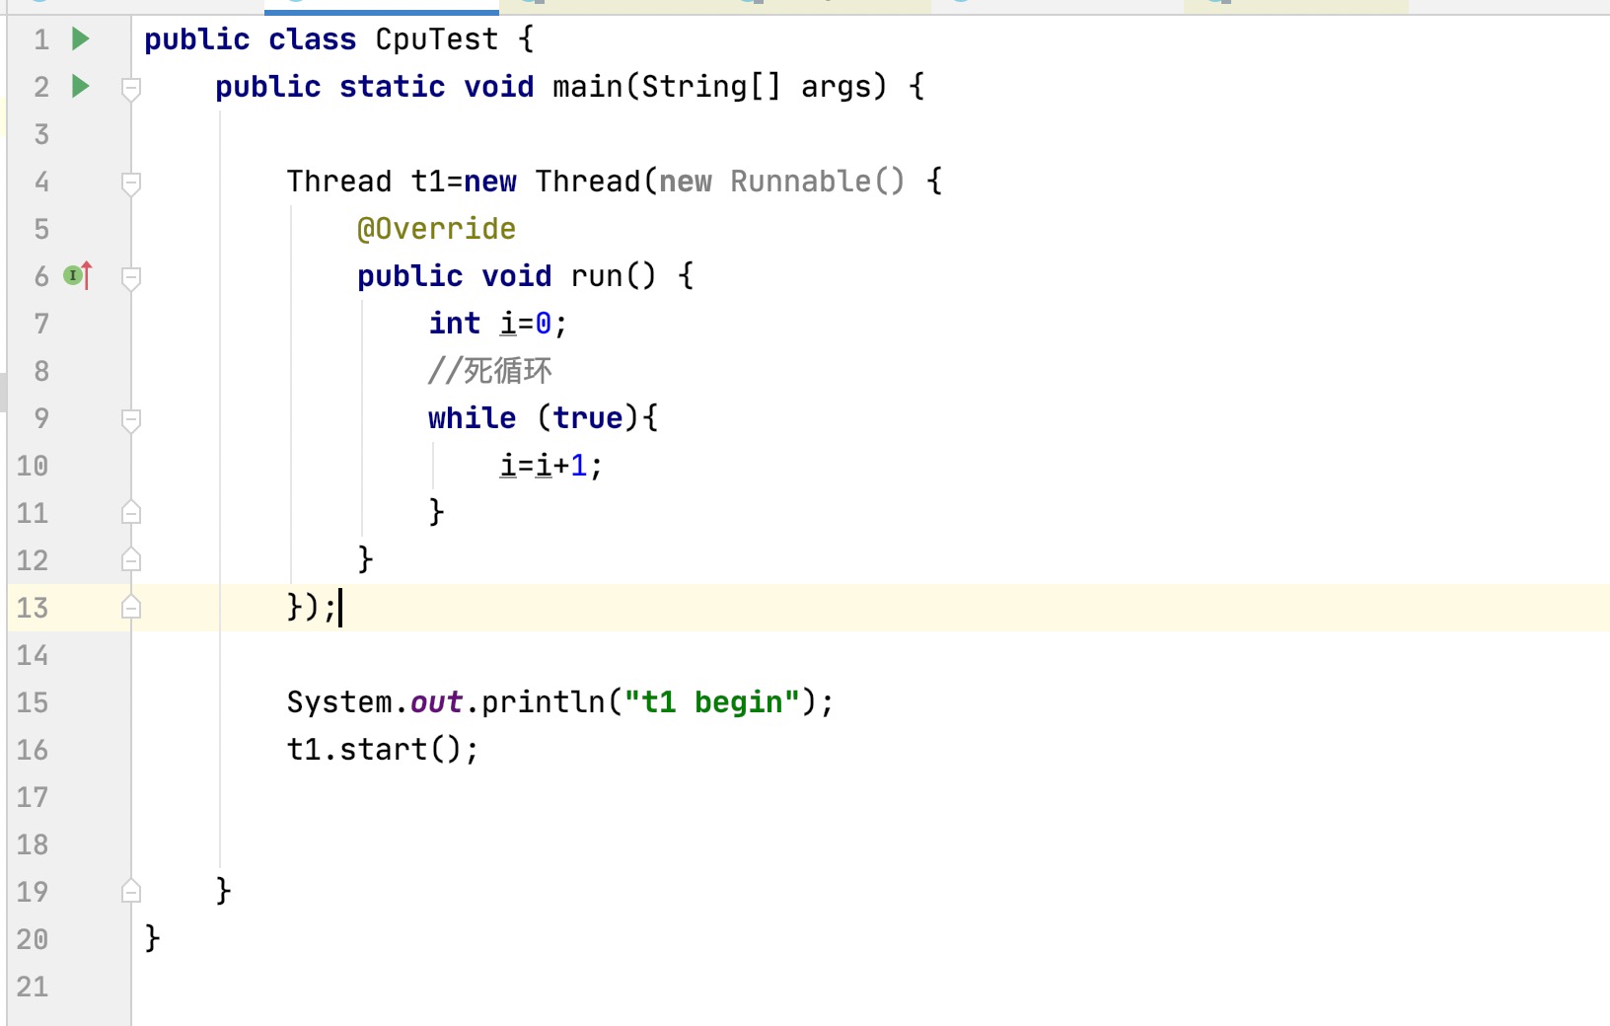Image resolution: width=1610 pixels, height=1026 pixels.
Task: Click the println method call
Action: (x=543, y=702)
